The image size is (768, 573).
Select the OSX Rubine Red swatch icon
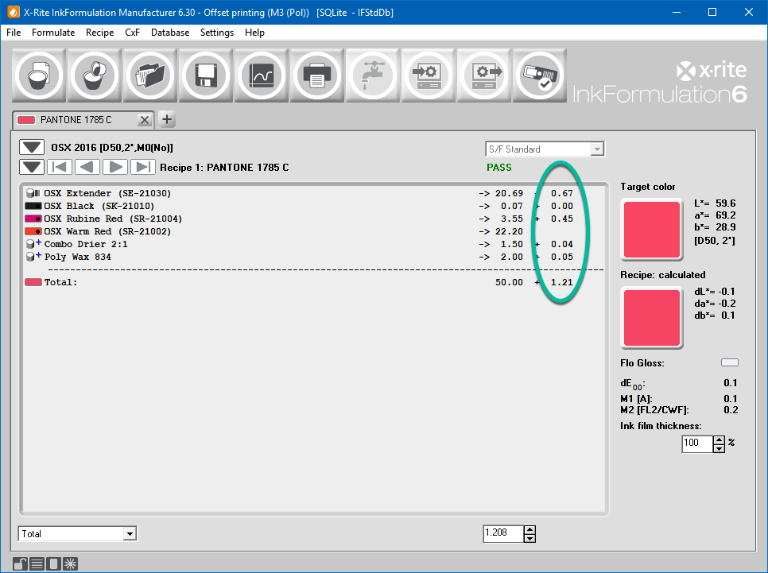coord(33,219)
